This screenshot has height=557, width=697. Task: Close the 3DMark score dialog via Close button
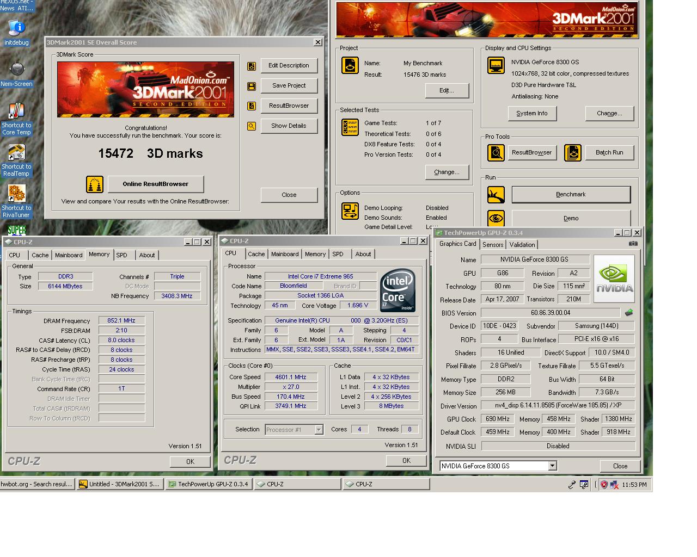tap(289, 195)
